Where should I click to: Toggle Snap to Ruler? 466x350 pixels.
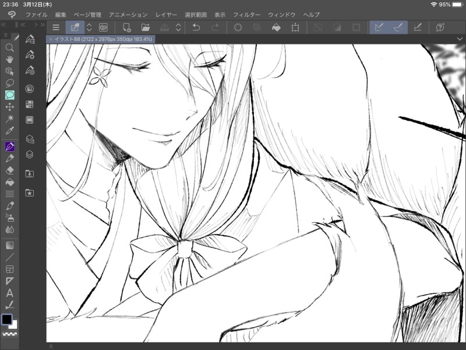click(x=379, y=27)
